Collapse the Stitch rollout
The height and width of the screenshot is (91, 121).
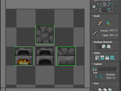coord(92,53)
